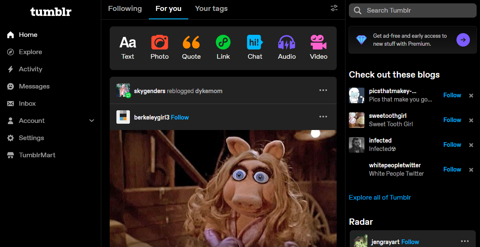Click the Search Tumblr field
The width and height of the screenshot is (480, 247).
coord(412,10)
